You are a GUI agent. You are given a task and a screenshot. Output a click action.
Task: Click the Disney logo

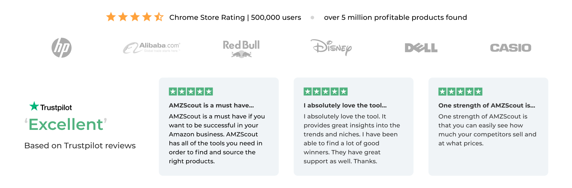331,47
